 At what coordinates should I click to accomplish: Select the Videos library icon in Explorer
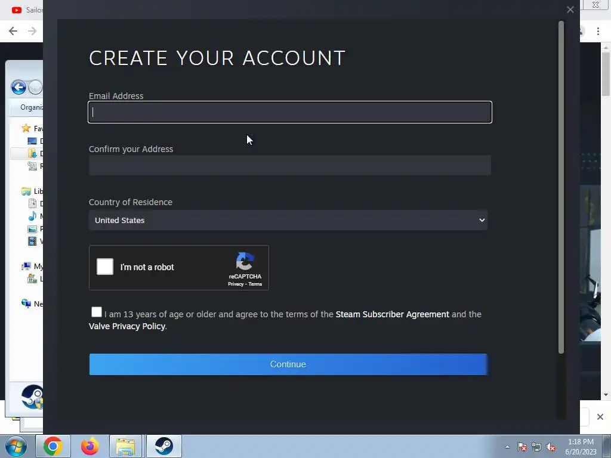click(x=32, y=241)
